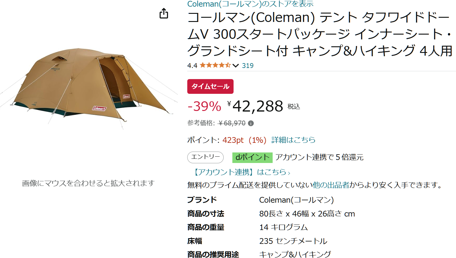This screenshot has height=258, width=456.
Task: Open the 【アカウント連携】はこちら link
Action: (242, 172)
